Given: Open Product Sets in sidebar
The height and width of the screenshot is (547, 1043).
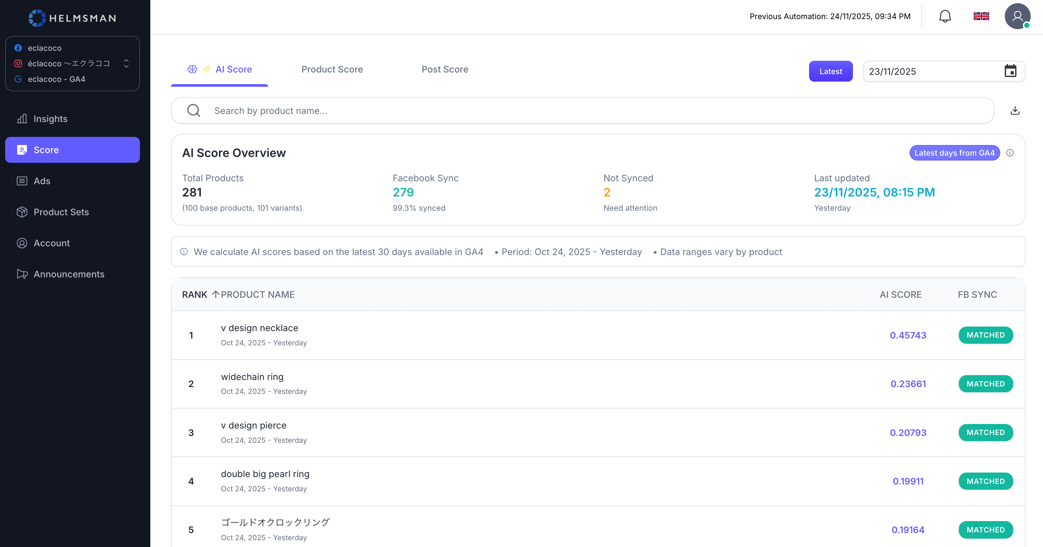Looking at the screenshot, I should 61,212.
